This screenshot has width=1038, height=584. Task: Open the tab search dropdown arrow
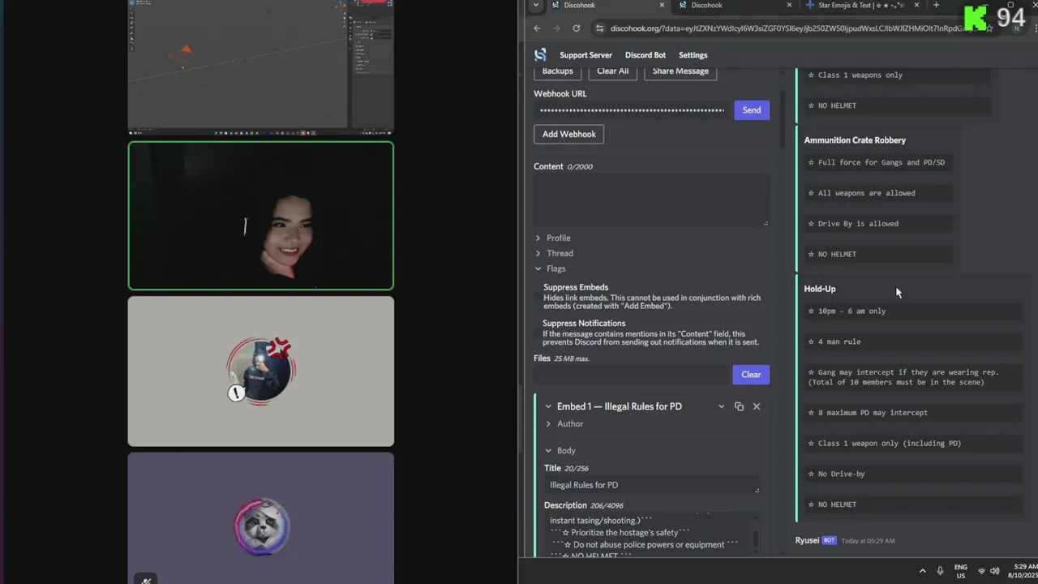coord(535,5)
